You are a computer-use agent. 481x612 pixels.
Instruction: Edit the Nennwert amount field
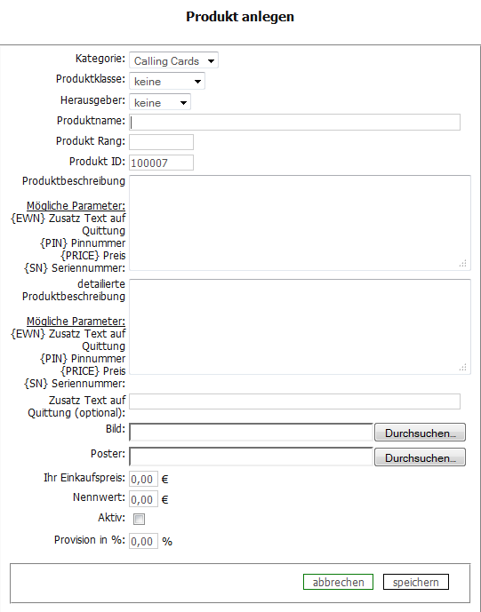(143, 499)
